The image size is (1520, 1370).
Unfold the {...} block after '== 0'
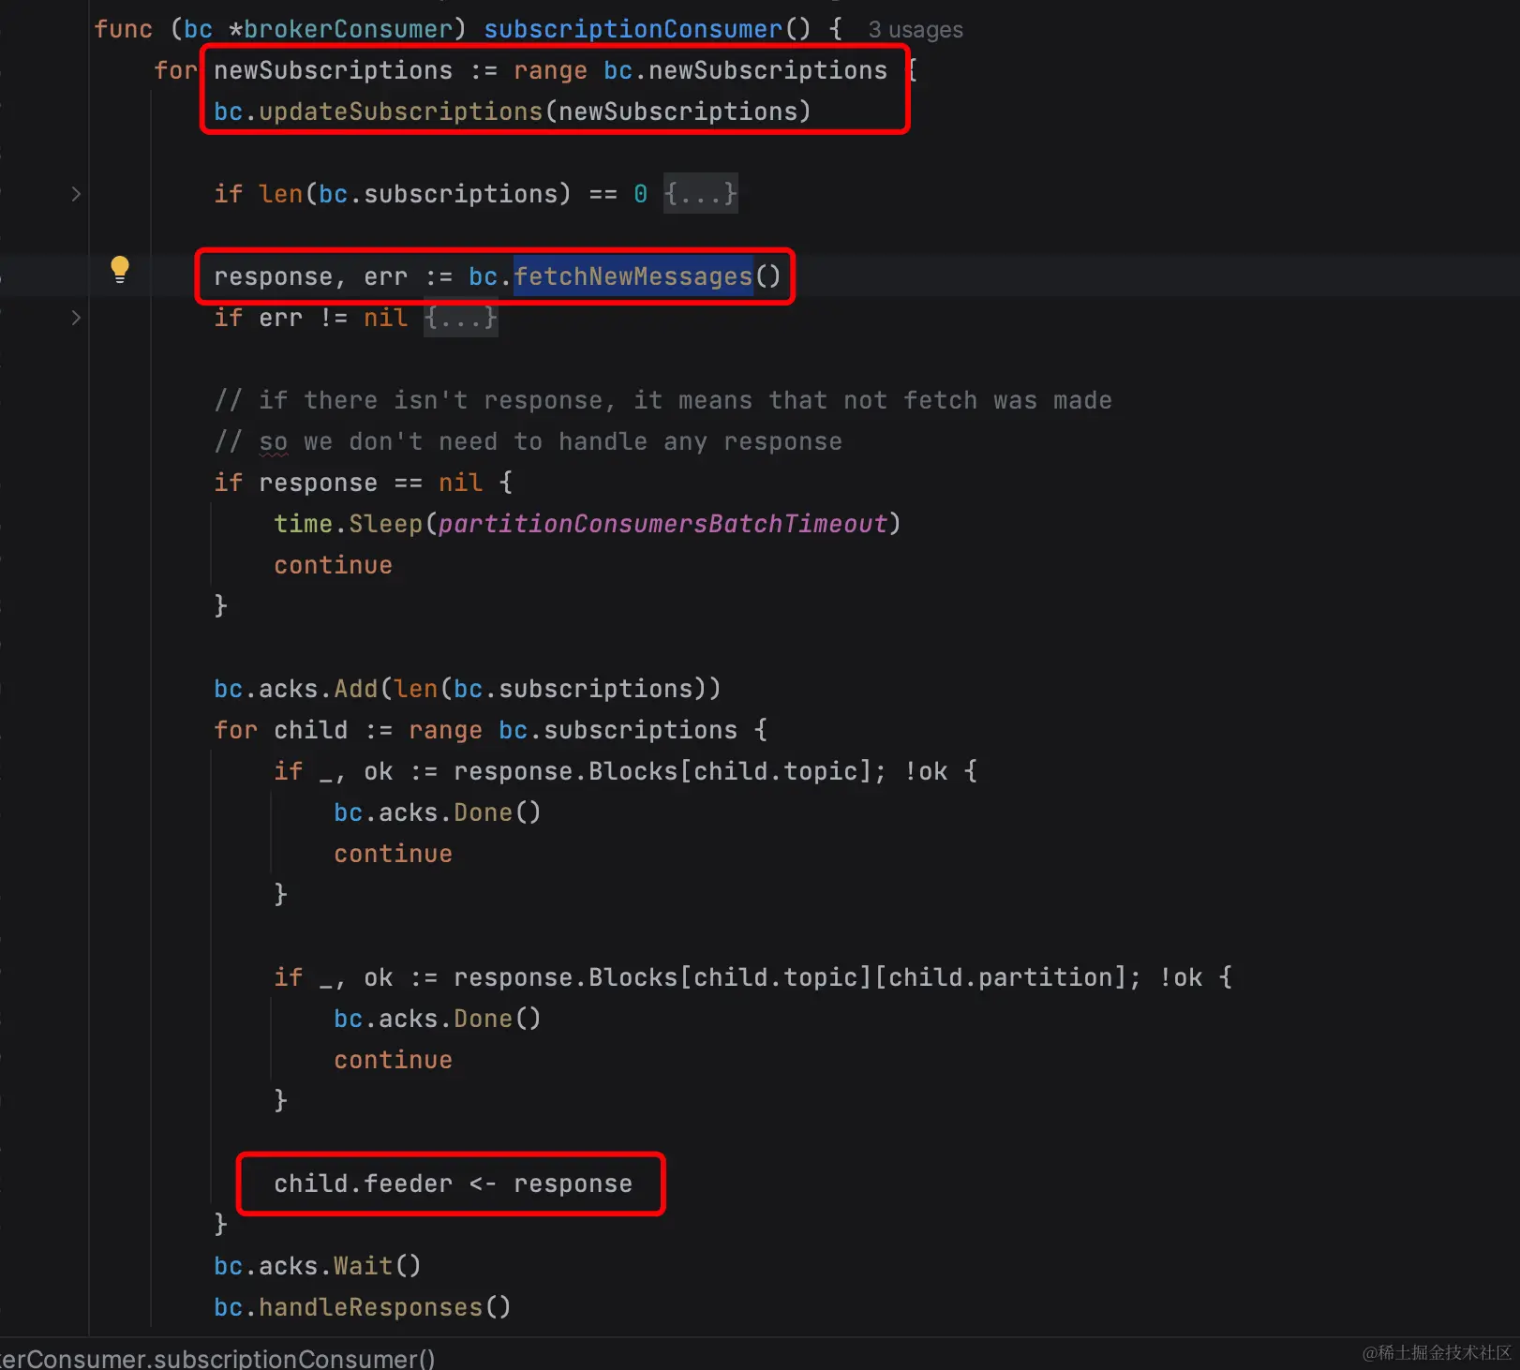[x=701, y=194]
